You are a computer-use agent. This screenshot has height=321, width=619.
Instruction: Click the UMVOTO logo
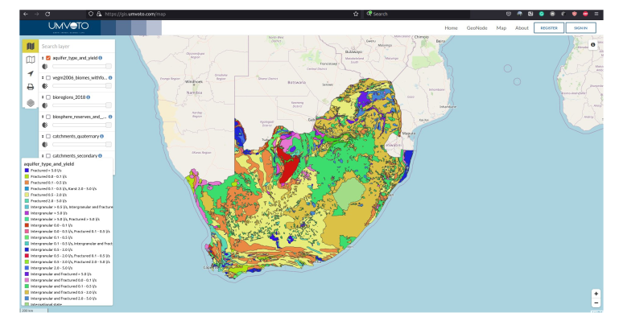[x=68, y=27]
